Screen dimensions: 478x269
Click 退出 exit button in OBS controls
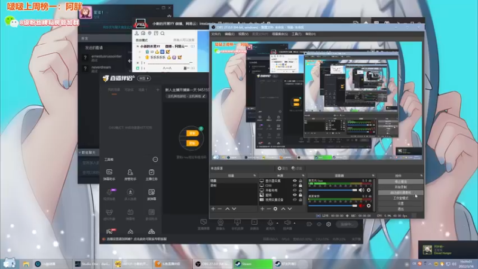pyautogui.click(x=400, y=209)
